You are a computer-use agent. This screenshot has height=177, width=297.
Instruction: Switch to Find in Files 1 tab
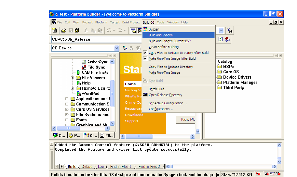click(x=121, y=166)
